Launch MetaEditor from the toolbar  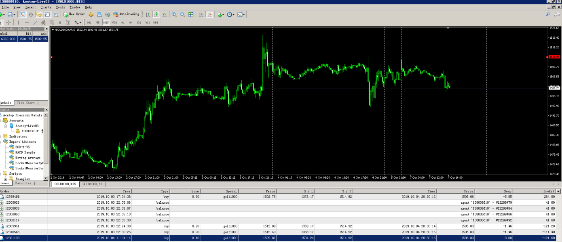91,15
